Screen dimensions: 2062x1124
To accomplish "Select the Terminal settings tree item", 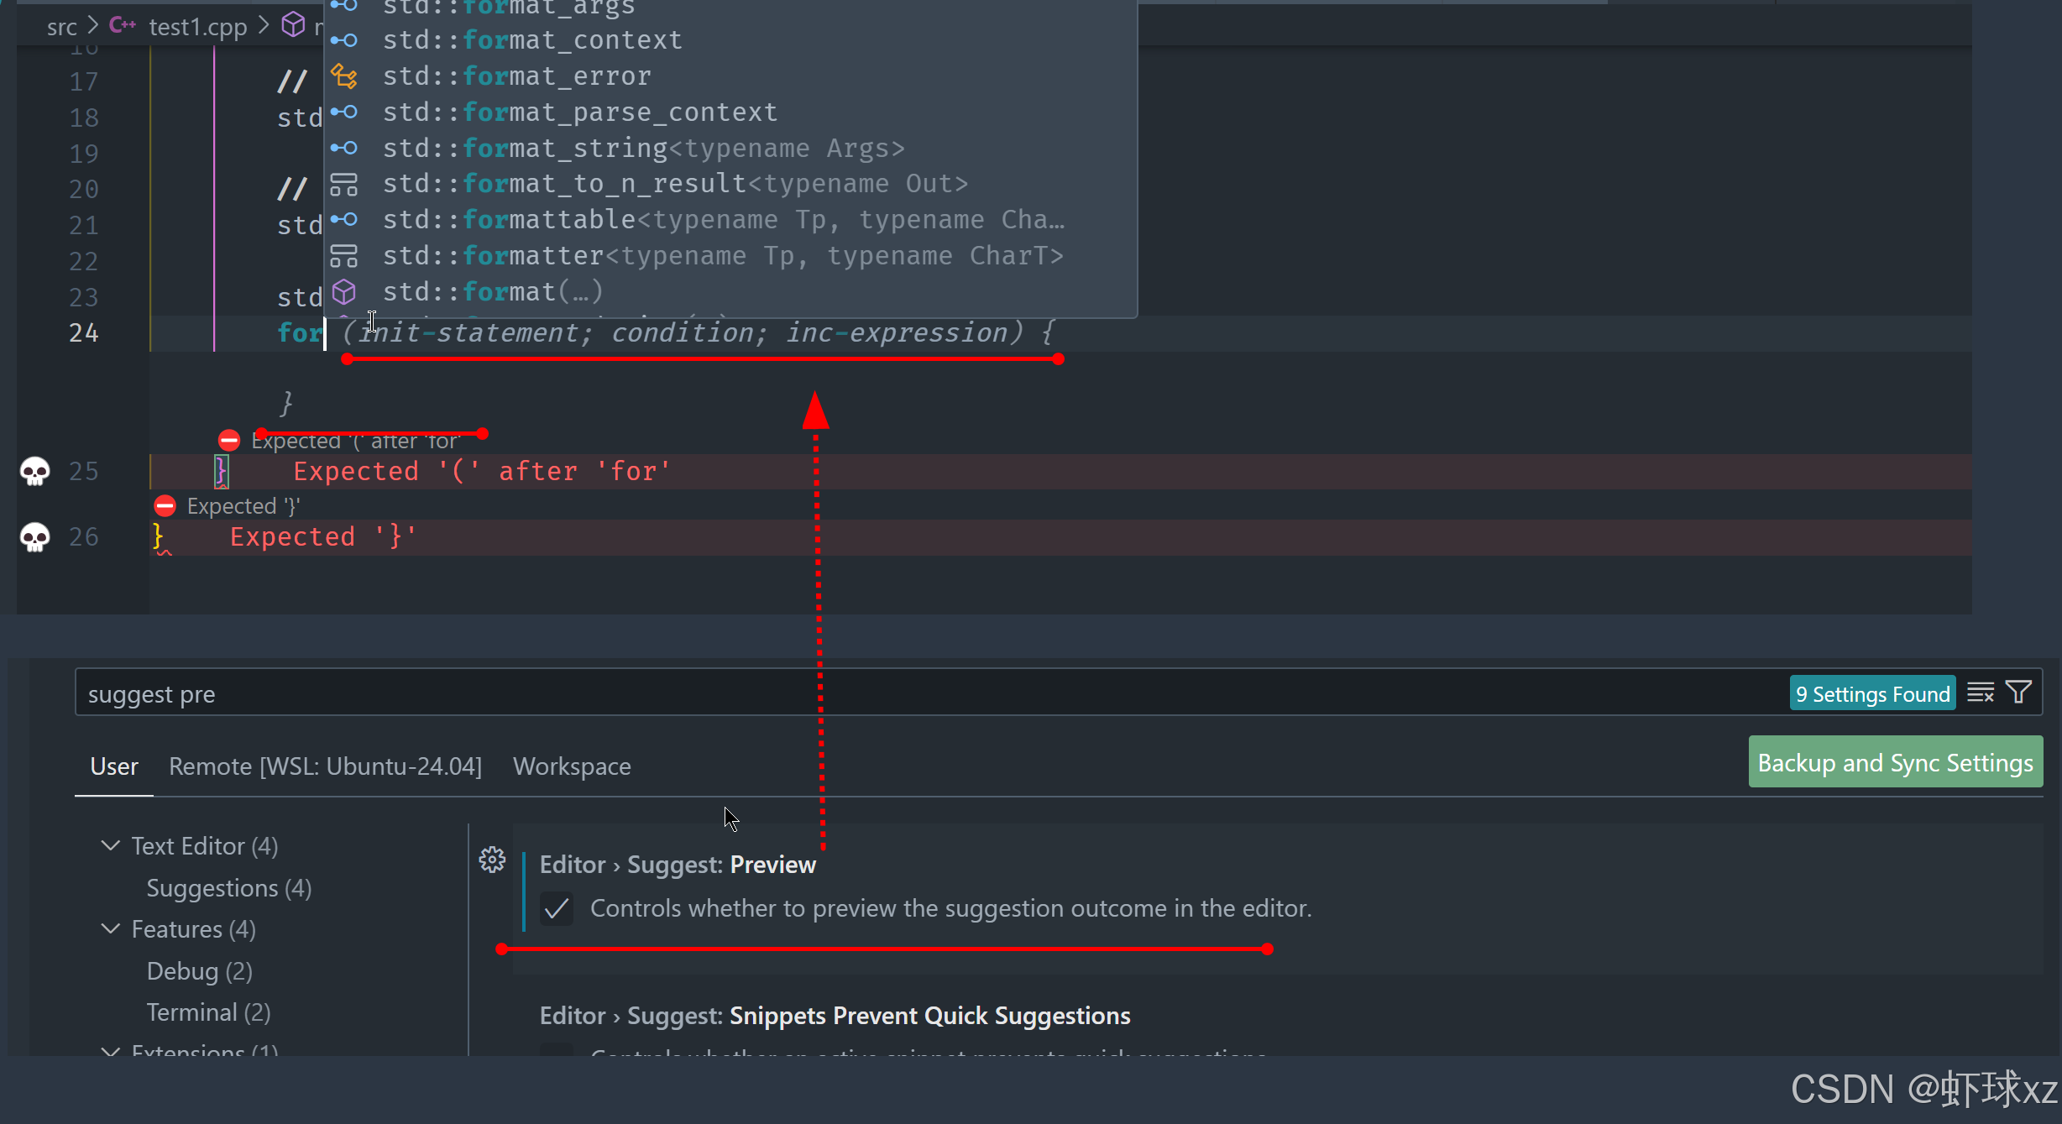I will point(208,1012).
